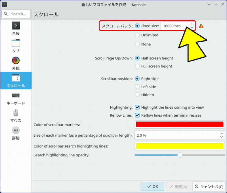Open the タブ (Tabs) settings page
Screen dimensions: 227x193
point(16,46)
